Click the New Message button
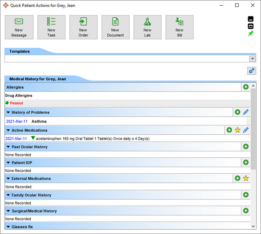This screenshot has width=261, height=234. [19, 27]
